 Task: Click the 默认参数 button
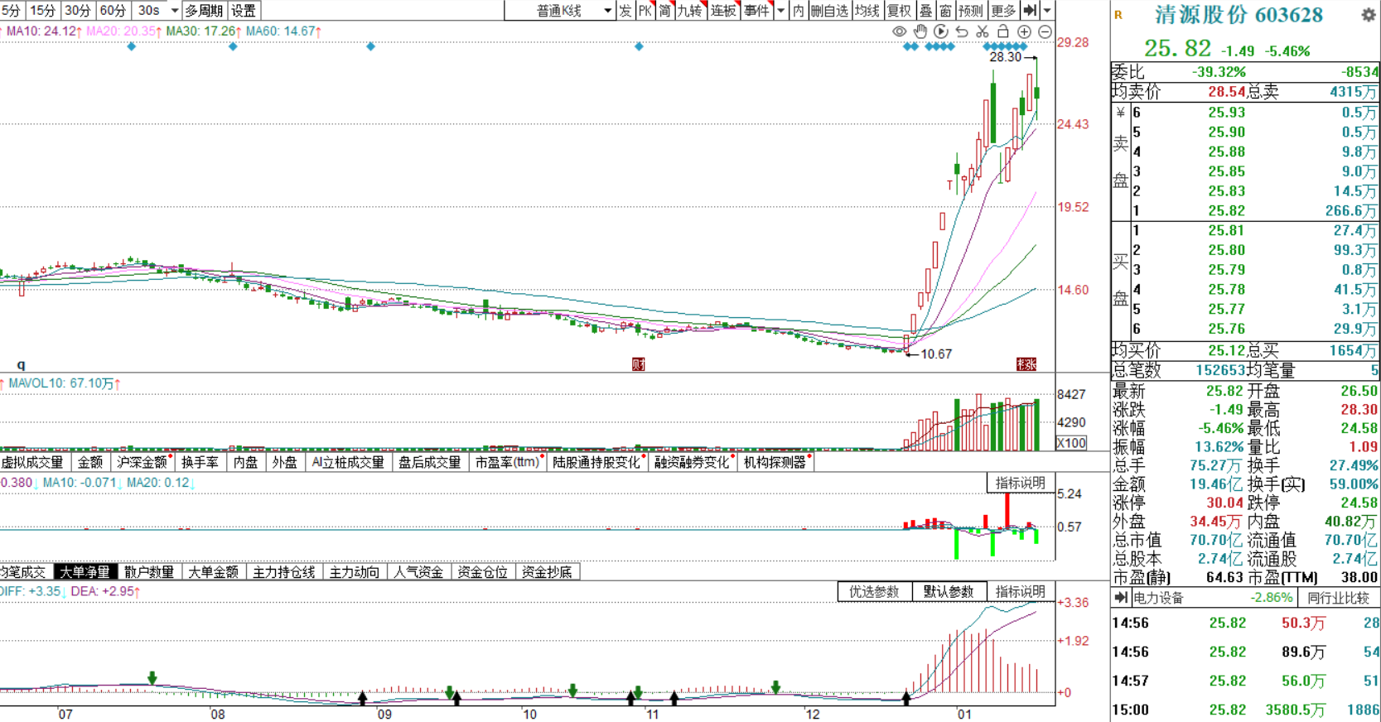tap(949, 591)
